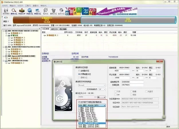This screenshot has width=179, height=129.
Task: Close the disk bar with small x
Action: pos(2,17)
